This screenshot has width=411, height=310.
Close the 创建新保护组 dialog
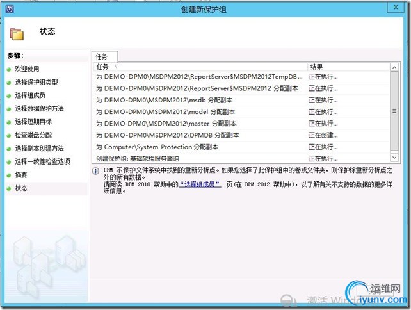pyautogui.click(x=396, y=7)
